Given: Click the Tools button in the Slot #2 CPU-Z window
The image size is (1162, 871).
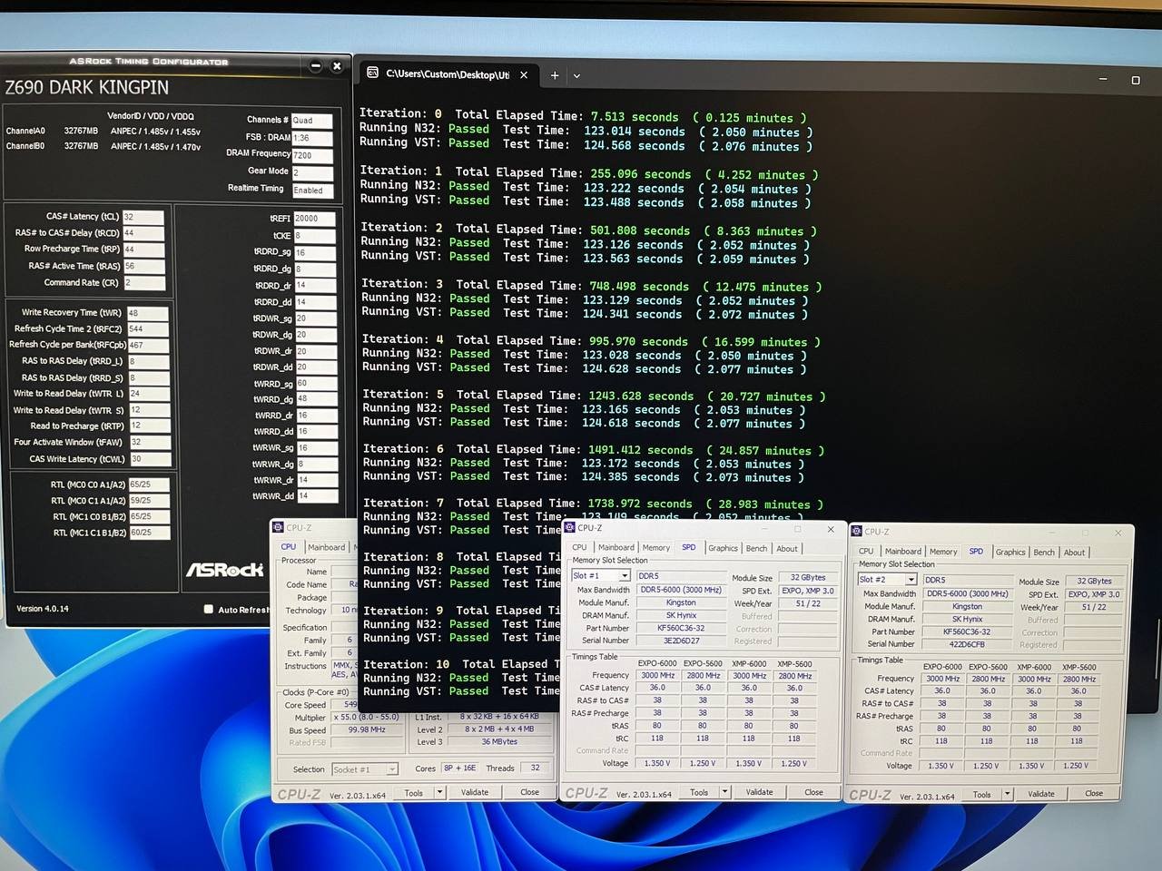Looking at the screenshot, I should 982,794.
